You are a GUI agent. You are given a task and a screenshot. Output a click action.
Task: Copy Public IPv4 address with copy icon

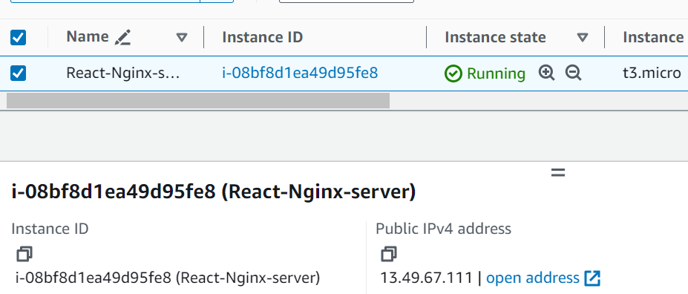389,254
